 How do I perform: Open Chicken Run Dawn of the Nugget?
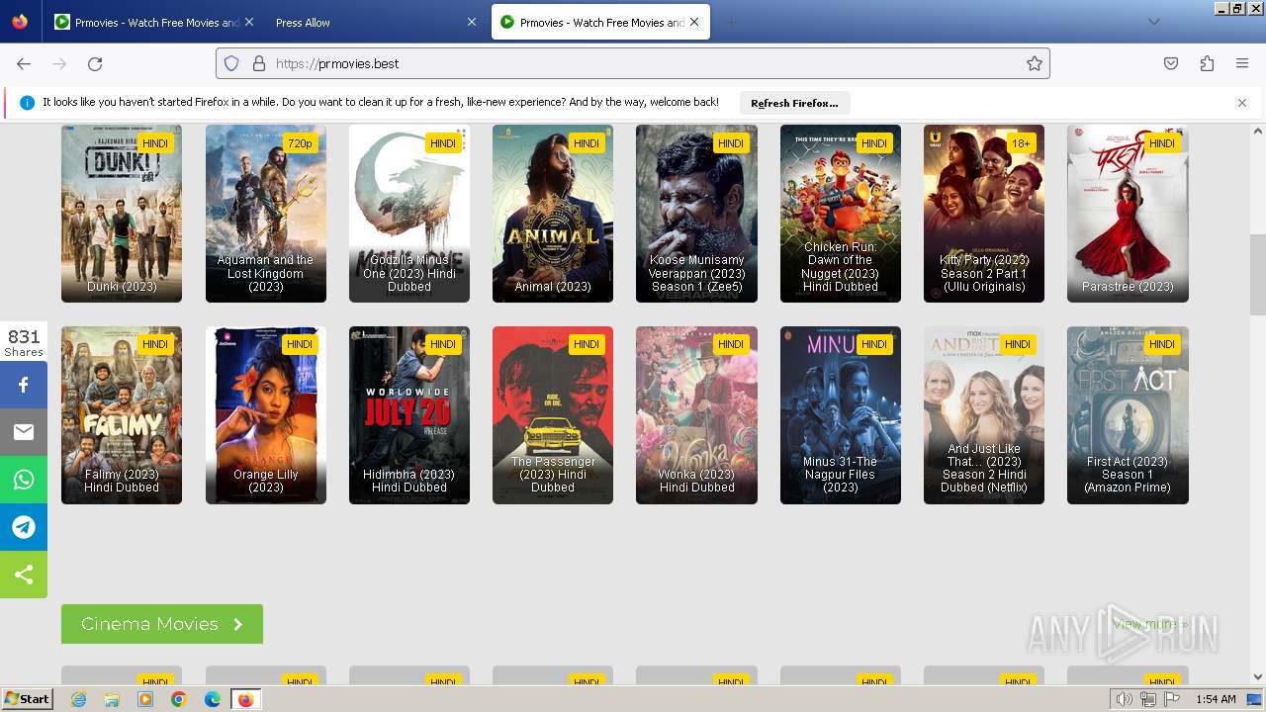click(841, 214)
